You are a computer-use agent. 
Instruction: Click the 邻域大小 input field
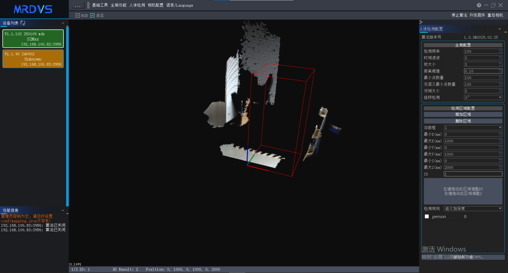pos(483,91)
